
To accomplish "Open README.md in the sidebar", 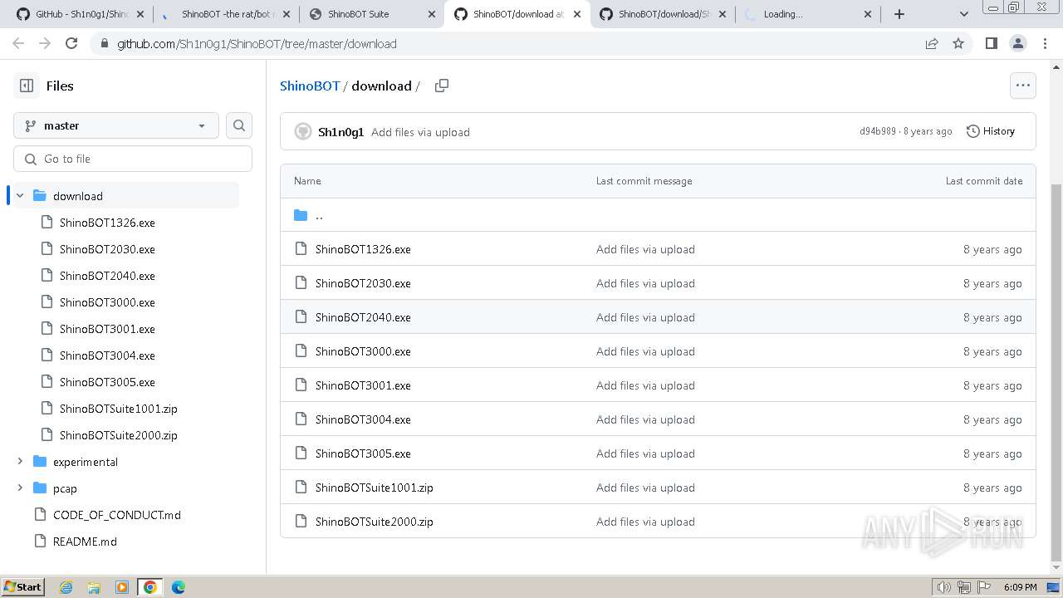I will (x=85, y=542).
